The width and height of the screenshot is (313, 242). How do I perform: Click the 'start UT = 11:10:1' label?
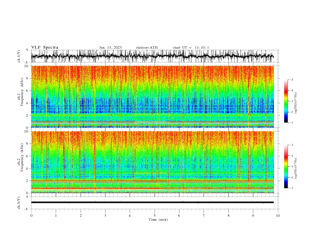(191, 47)
